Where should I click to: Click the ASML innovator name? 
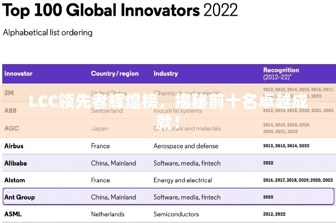[13, 214]
